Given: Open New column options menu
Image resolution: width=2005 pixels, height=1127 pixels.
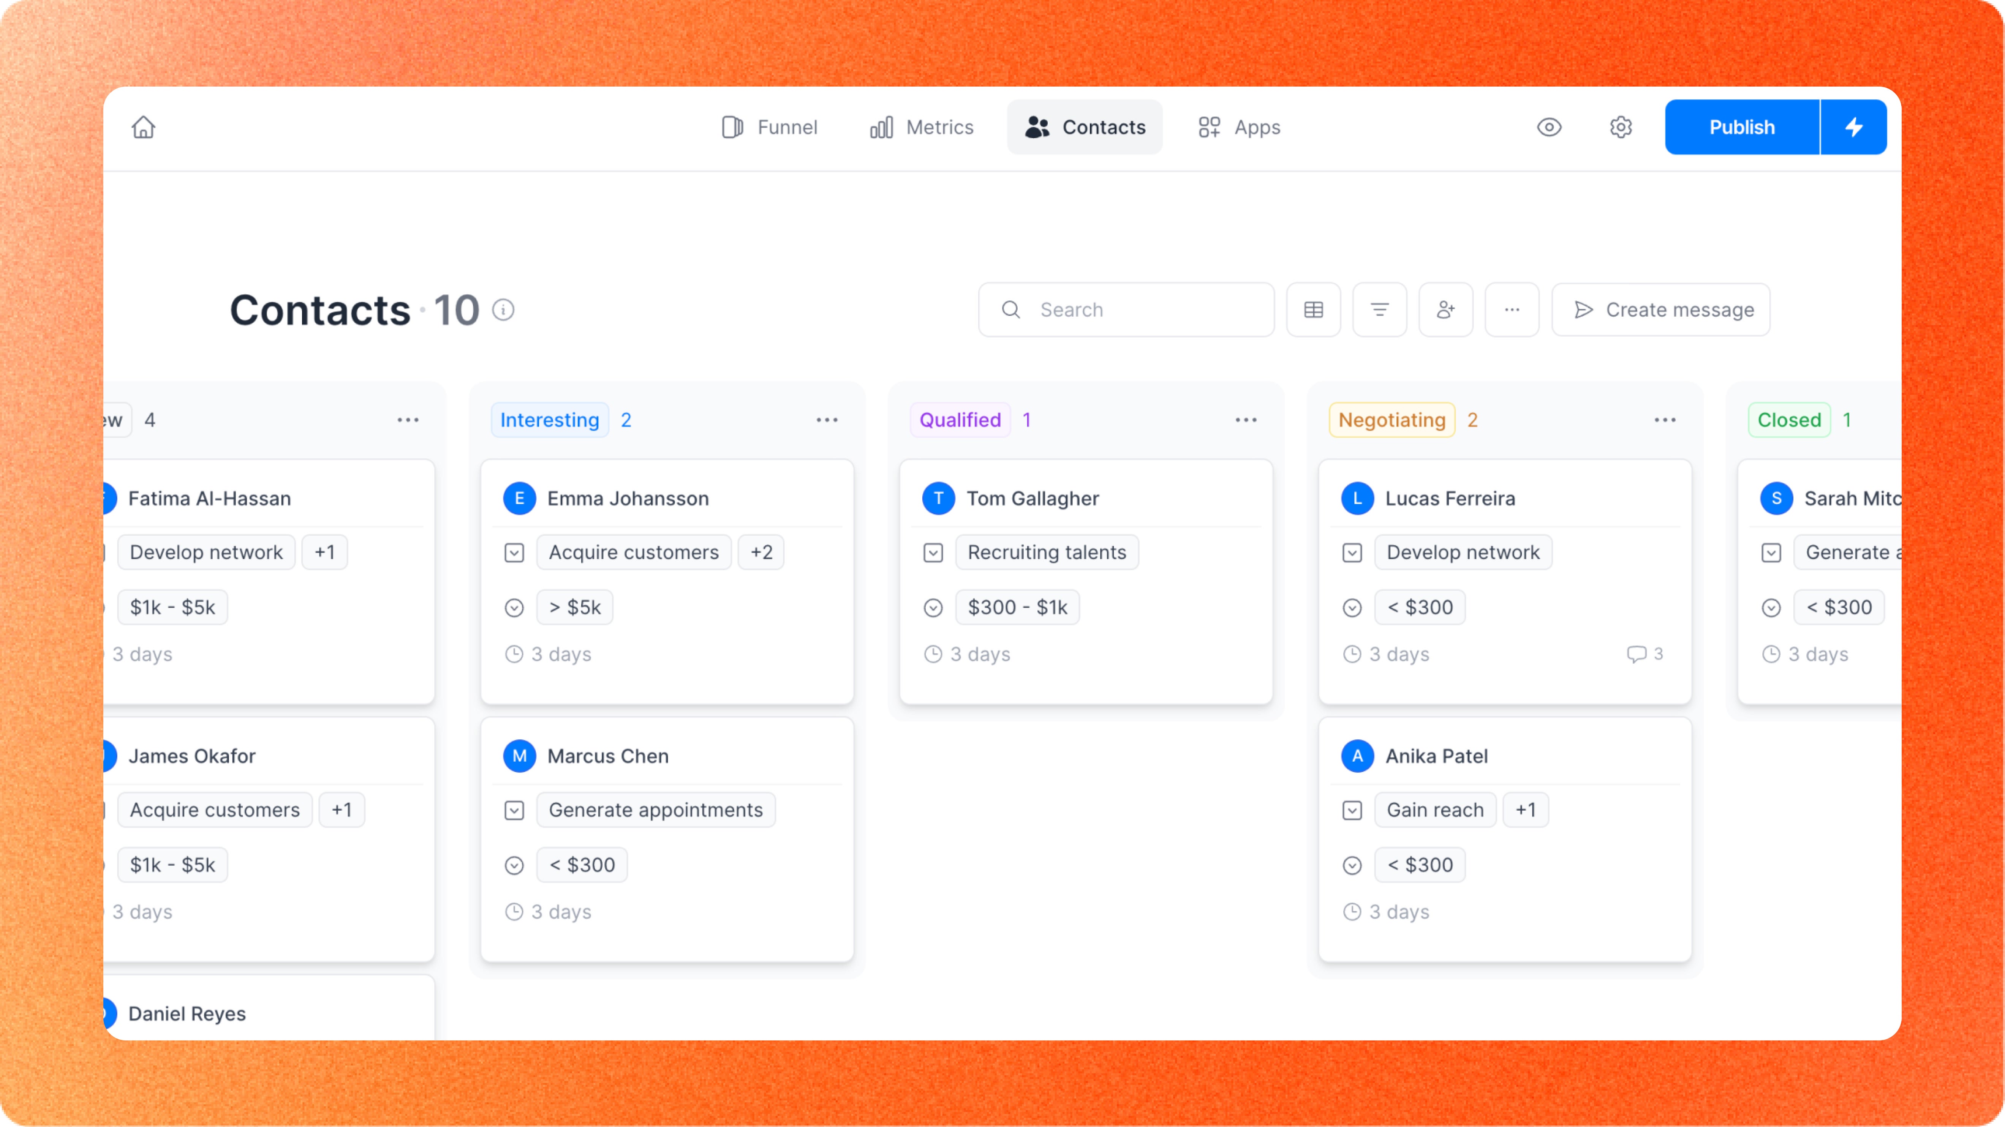Looking at the screenshot, I should [x=408, y=420].
